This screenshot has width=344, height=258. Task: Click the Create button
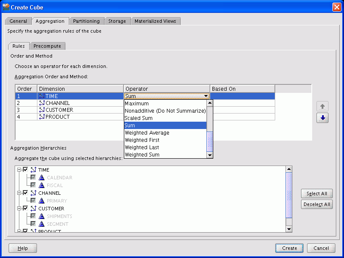coord(289,248)
